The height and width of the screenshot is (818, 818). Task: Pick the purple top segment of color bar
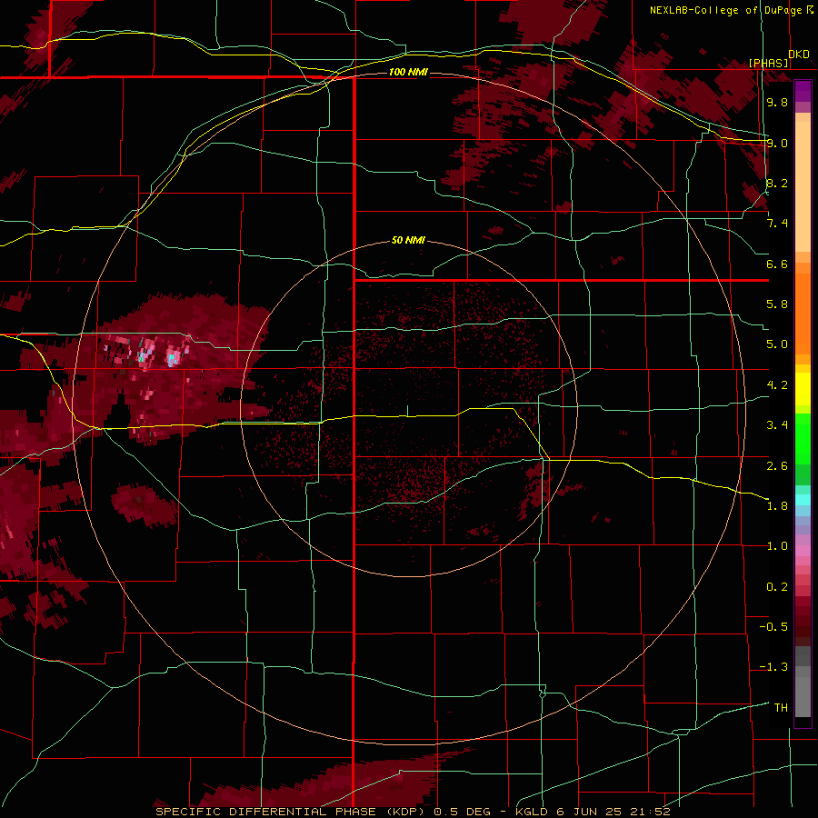[803, 91]
